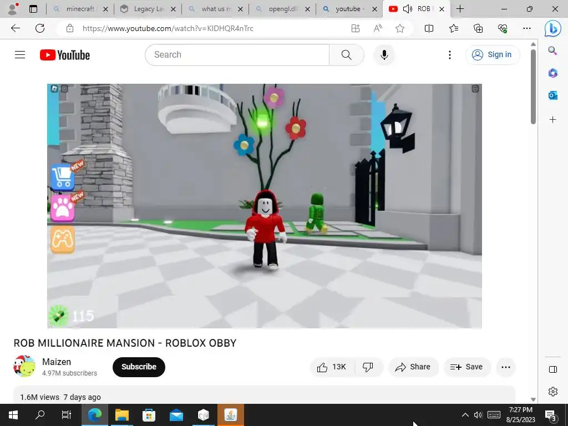This screenshot has width=568, height=426.
Task: Open Microsoft 365 in Edge sidebar
Action: 552,73
